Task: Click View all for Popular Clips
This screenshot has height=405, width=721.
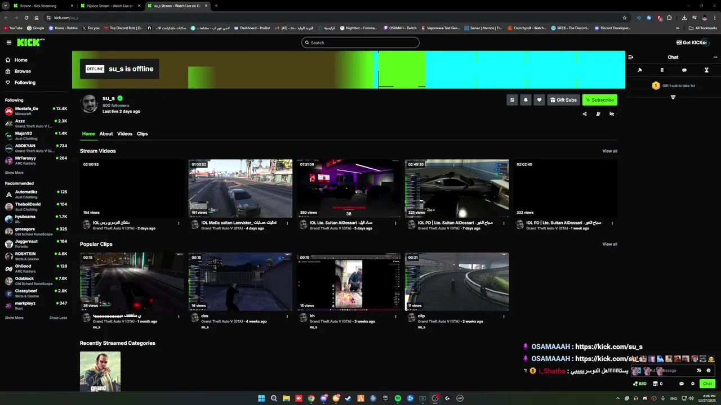Action: [x=609, y=244]
